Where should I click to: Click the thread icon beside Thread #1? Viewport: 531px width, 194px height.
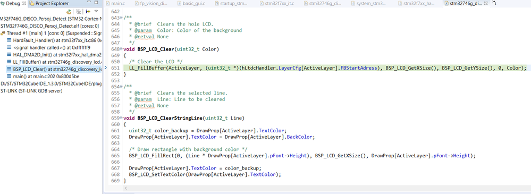coord(3,33)
